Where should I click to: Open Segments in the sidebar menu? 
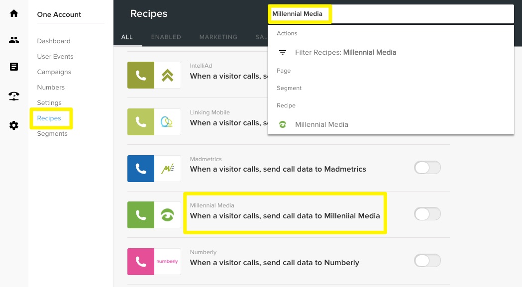click(52, 133)
